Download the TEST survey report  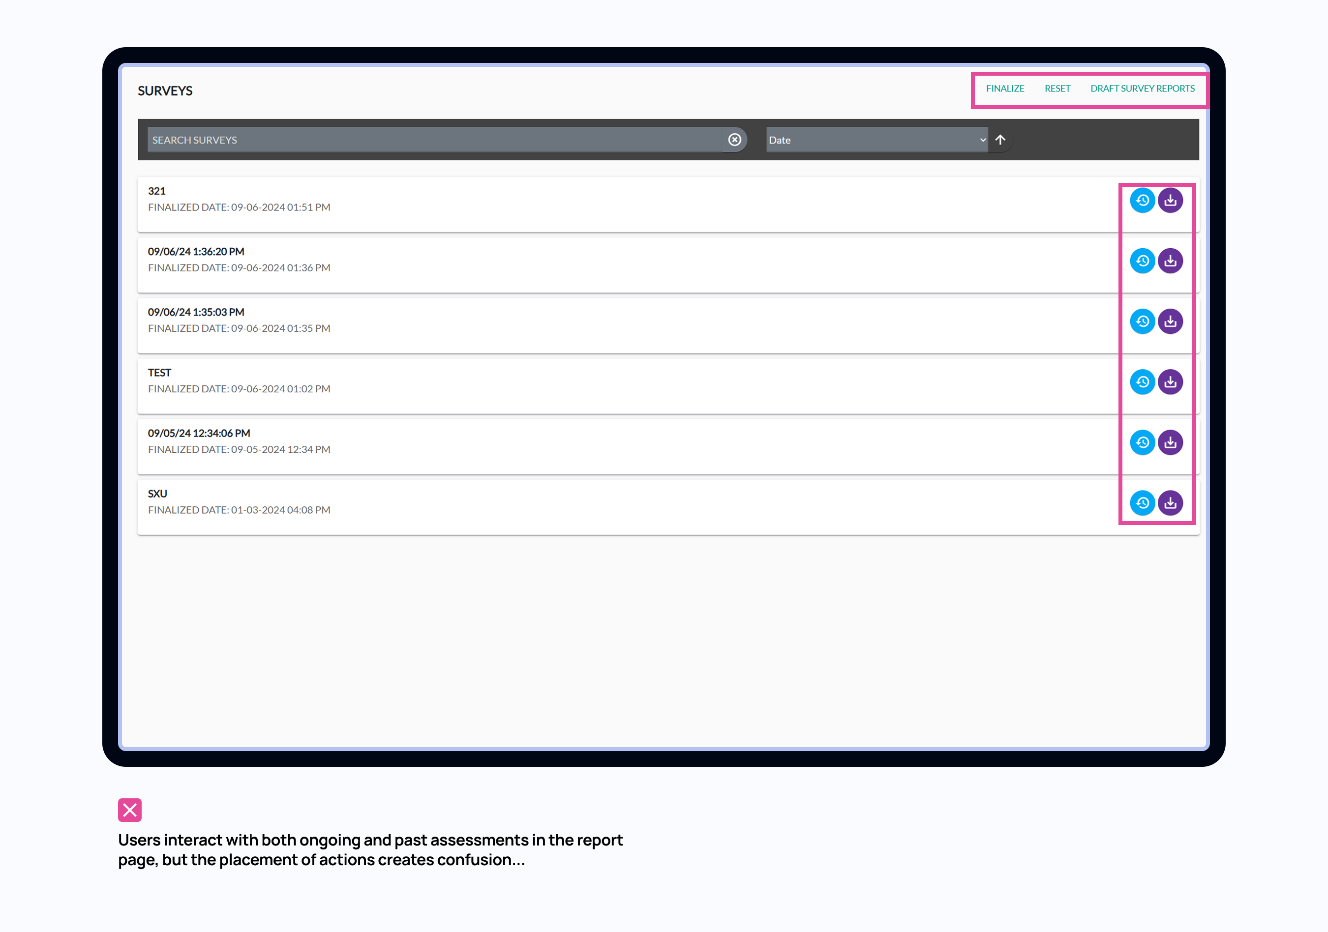point(1170,382)
